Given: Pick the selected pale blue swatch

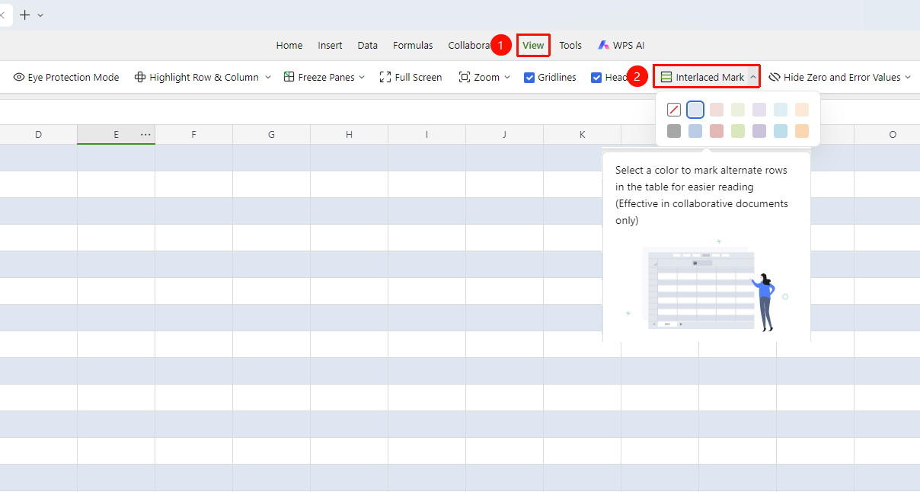Looking at the screenshot, I should pyautogui.click(x=695, y=110).
